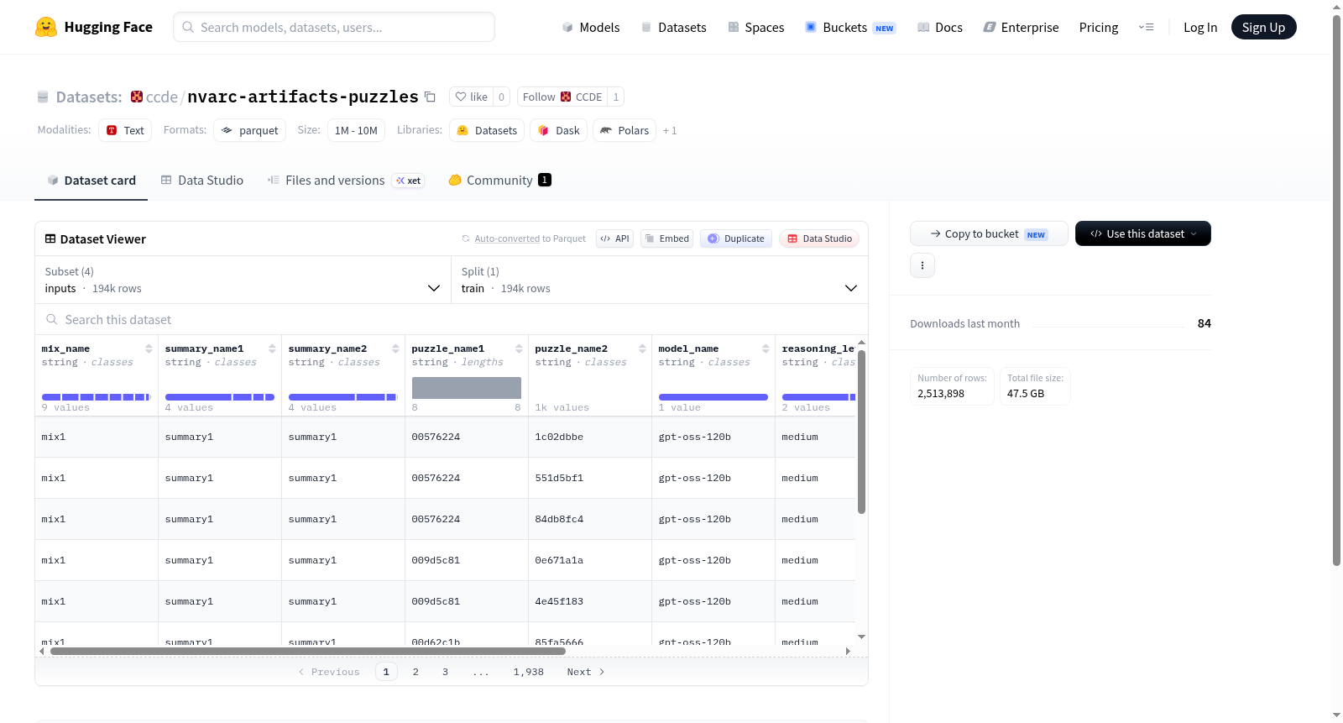Like this dataset
Viewport: 1343px width, 723px height.
coord(471,97)
